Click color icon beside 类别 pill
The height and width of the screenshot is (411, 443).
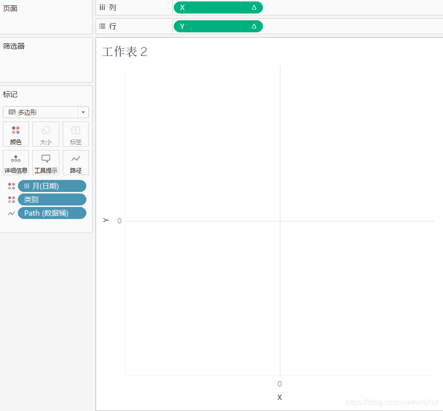[x=12, y=199]
